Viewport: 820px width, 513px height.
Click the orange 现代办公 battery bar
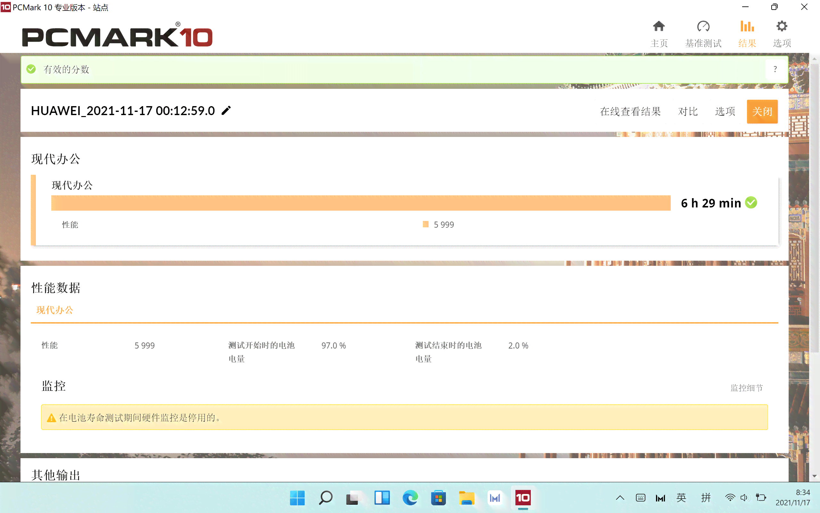pyautogui.click(x=361, y=203)
